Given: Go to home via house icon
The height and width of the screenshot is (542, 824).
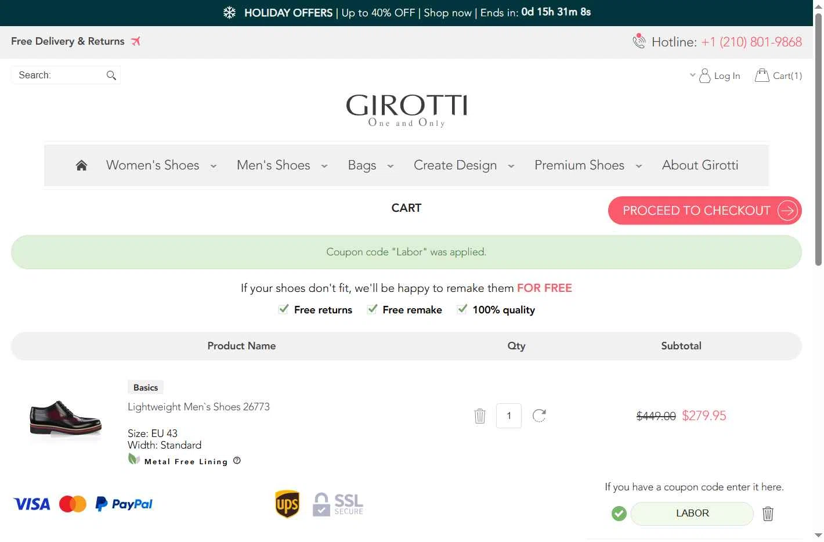Looking at the screenshot, I should (x=82, y=165).
